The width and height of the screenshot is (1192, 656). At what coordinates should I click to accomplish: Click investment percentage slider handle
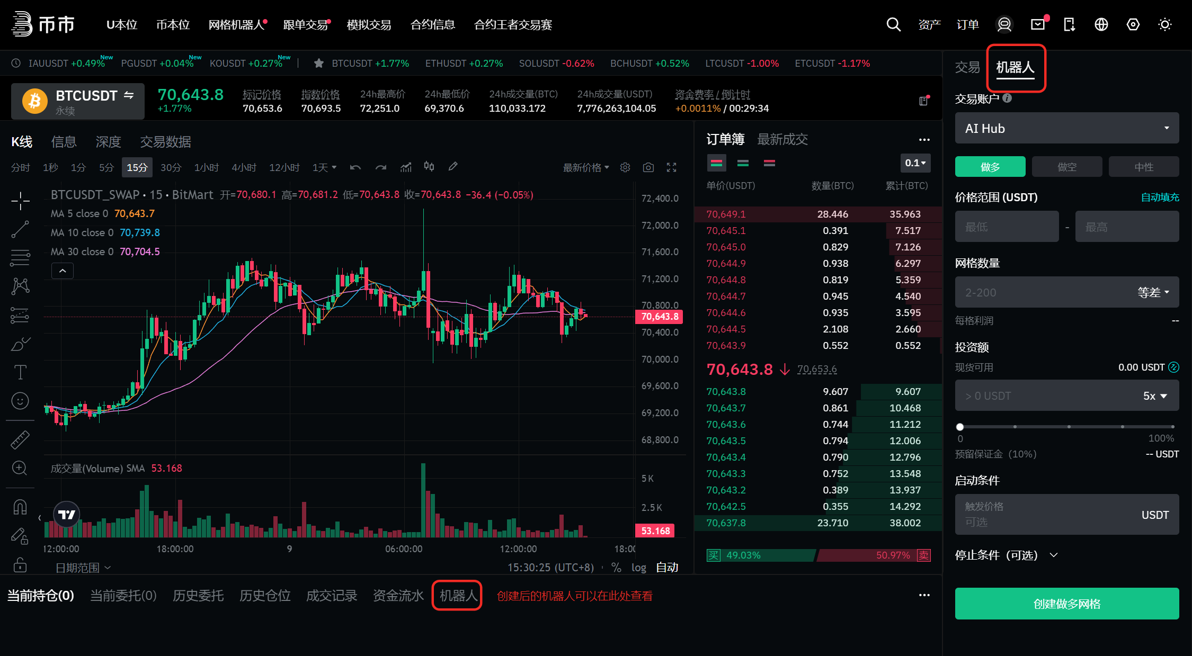(x=959, y=427)
